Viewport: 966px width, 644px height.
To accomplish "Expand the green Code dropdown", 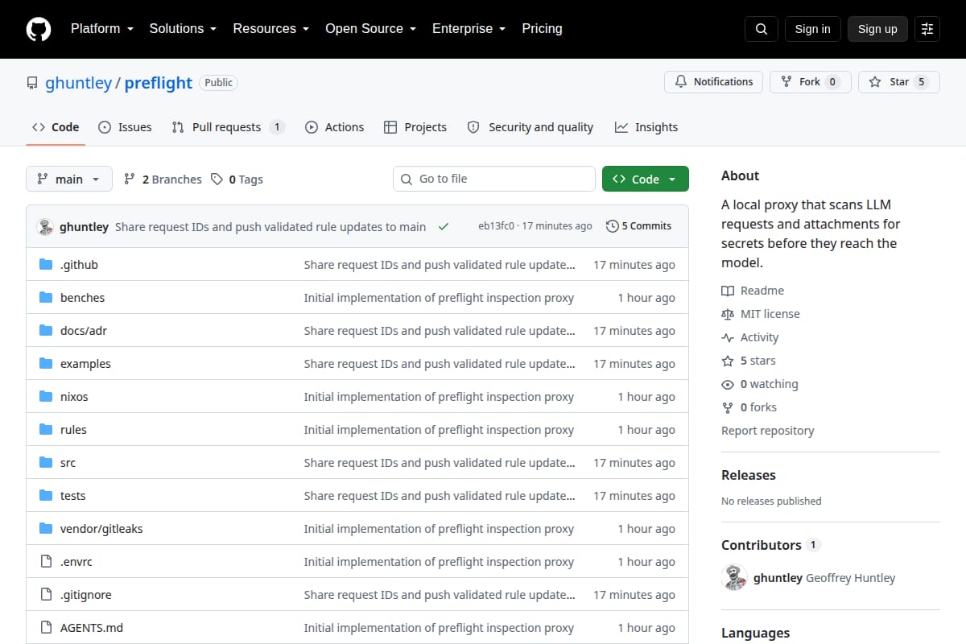I will pyautogui.click(x=646, y=180).
